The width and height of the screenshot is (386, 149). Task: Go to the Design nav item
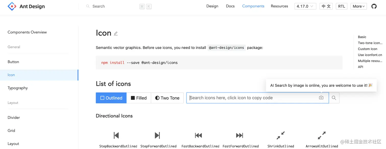point(212,6)
